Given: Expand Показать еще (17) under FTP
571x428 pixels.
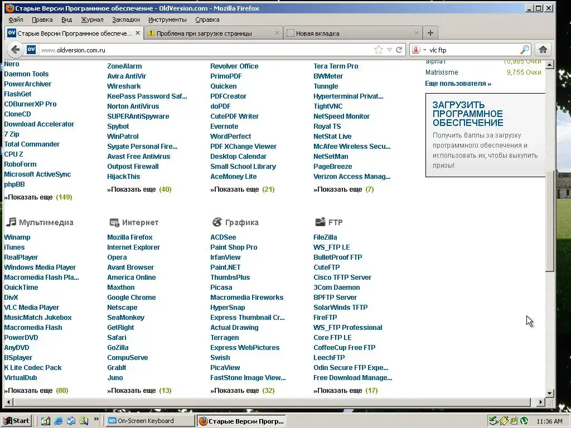Looking at the screenshot, I should click(x=346, y=391).
